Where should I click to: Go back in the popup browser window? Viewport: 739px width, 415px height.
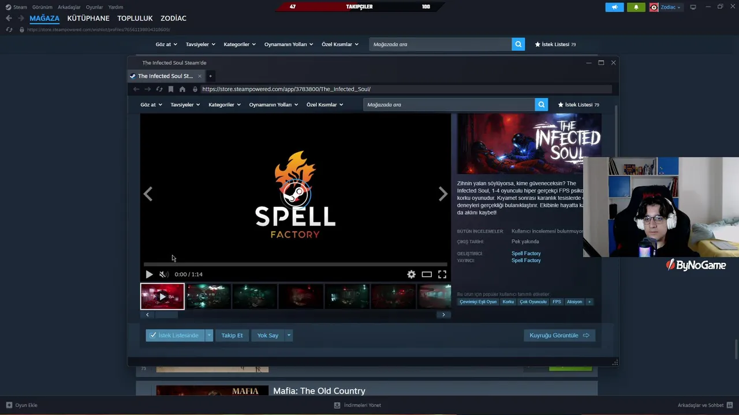coord(136,89)
